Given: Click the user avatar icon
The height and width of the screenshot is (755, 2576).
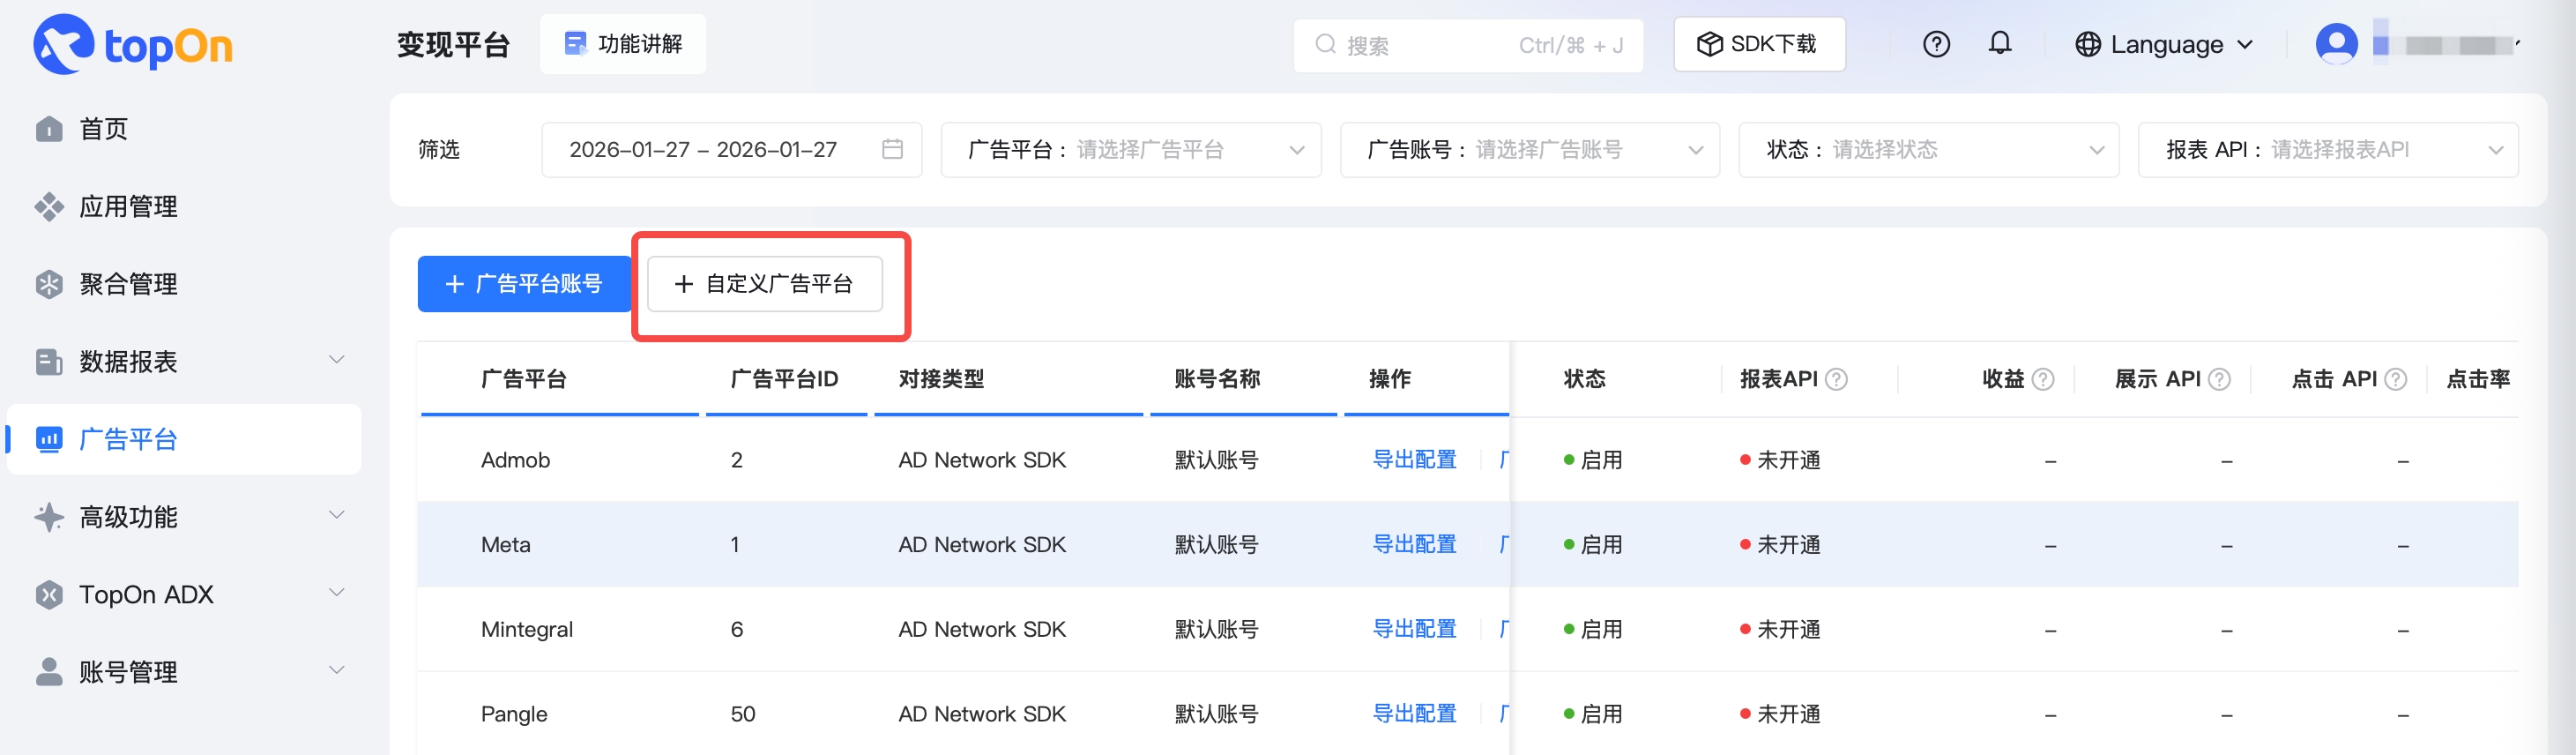Looking at the screenshot, I should click(2336, 44).
